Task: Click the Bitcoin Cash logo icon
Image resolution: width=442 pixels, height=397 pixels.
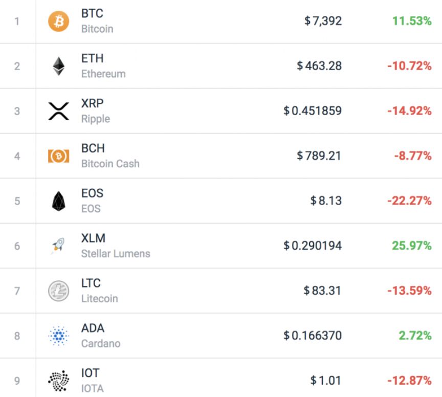Action: (59, 156)
